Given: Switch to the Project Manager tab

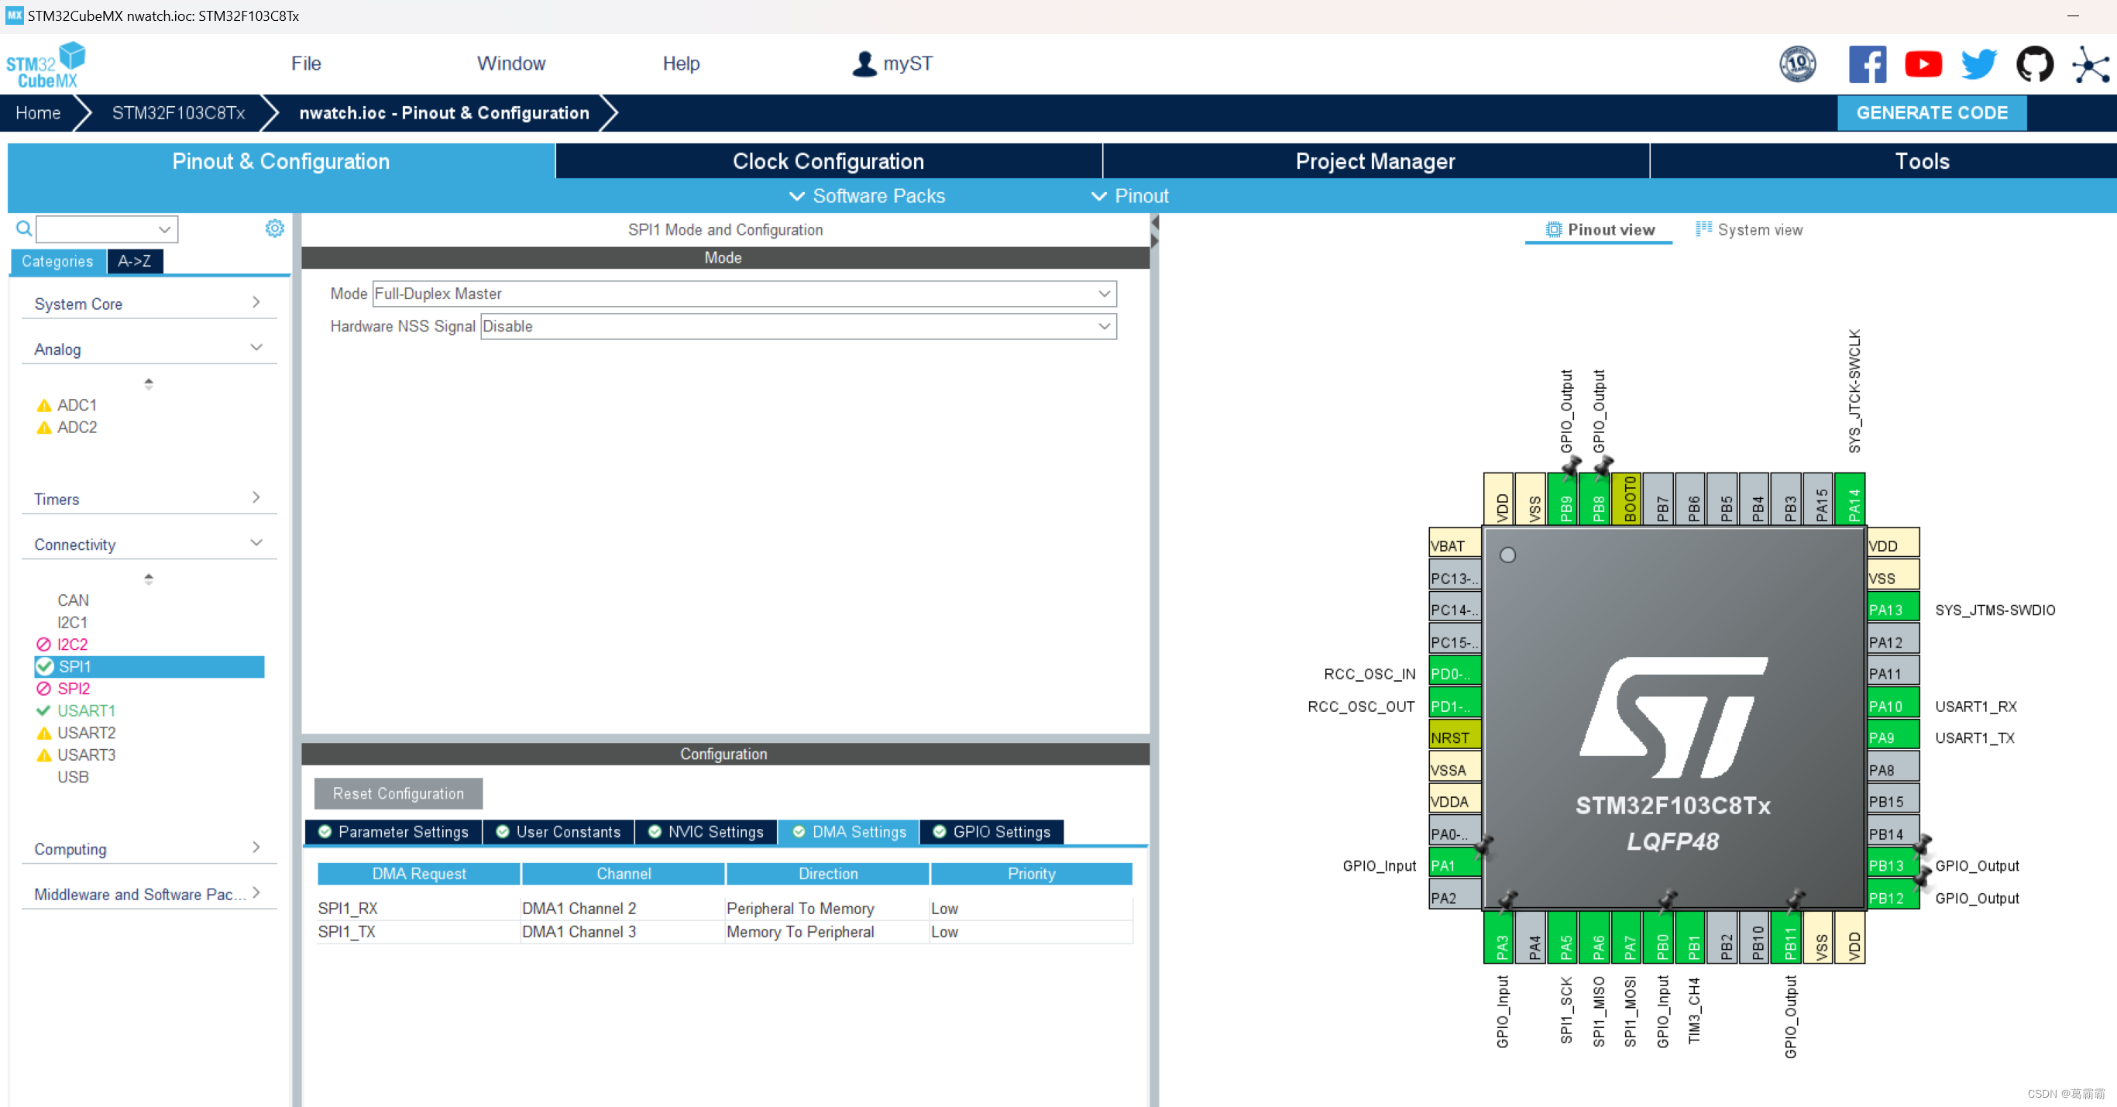Looking at the screenshot, I should 1376,161.
